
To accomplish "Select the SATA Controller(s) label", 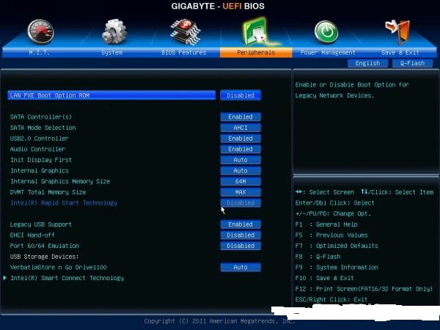I will tap(41, 117).
